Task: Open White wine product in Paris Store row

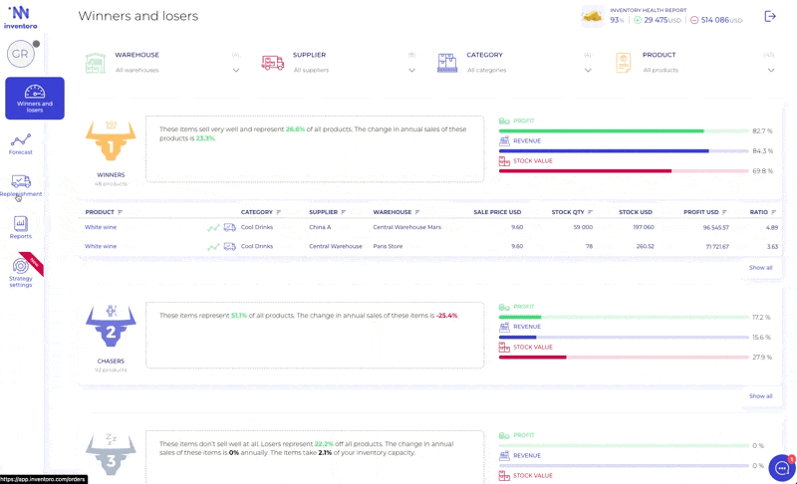Action: 101,246
